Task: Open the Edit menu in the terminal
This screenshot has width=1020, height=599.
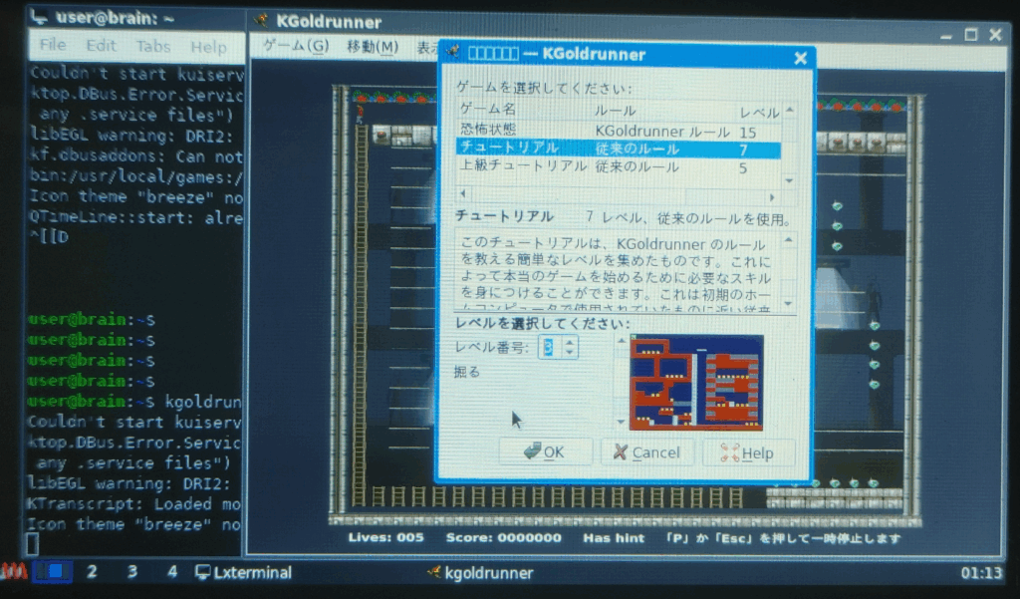Action: click(x=101, y=46)
